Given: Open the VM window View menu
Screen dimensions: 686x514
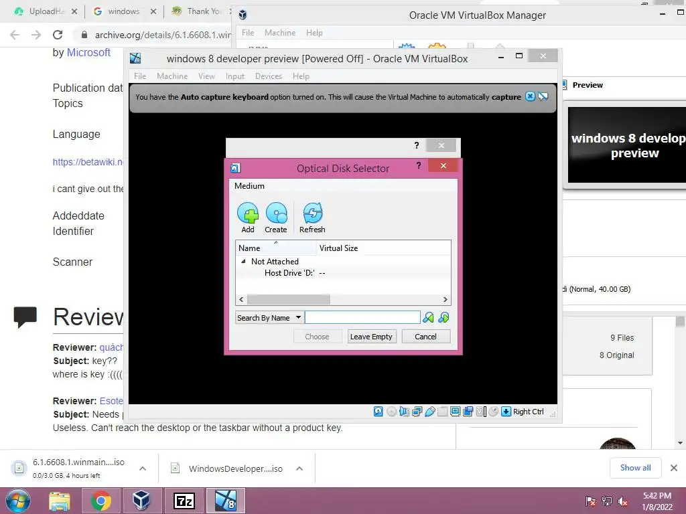Looking at the screenshot, I should pyautogui.click(x=206, y=76).
